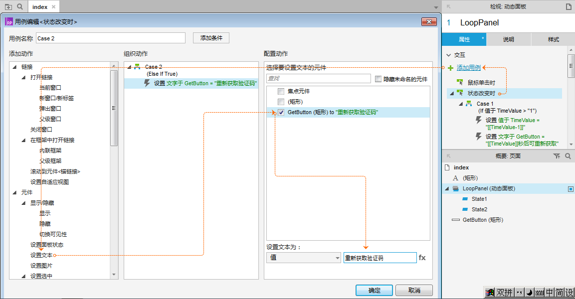Click the search icon in the outline panel
The image size is (575, 299).
tap(568, 156)
